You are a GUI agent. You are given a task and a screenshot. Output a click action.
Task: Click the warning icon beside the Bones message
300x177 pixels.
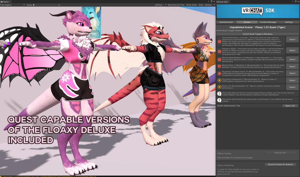tap(219, 87)
